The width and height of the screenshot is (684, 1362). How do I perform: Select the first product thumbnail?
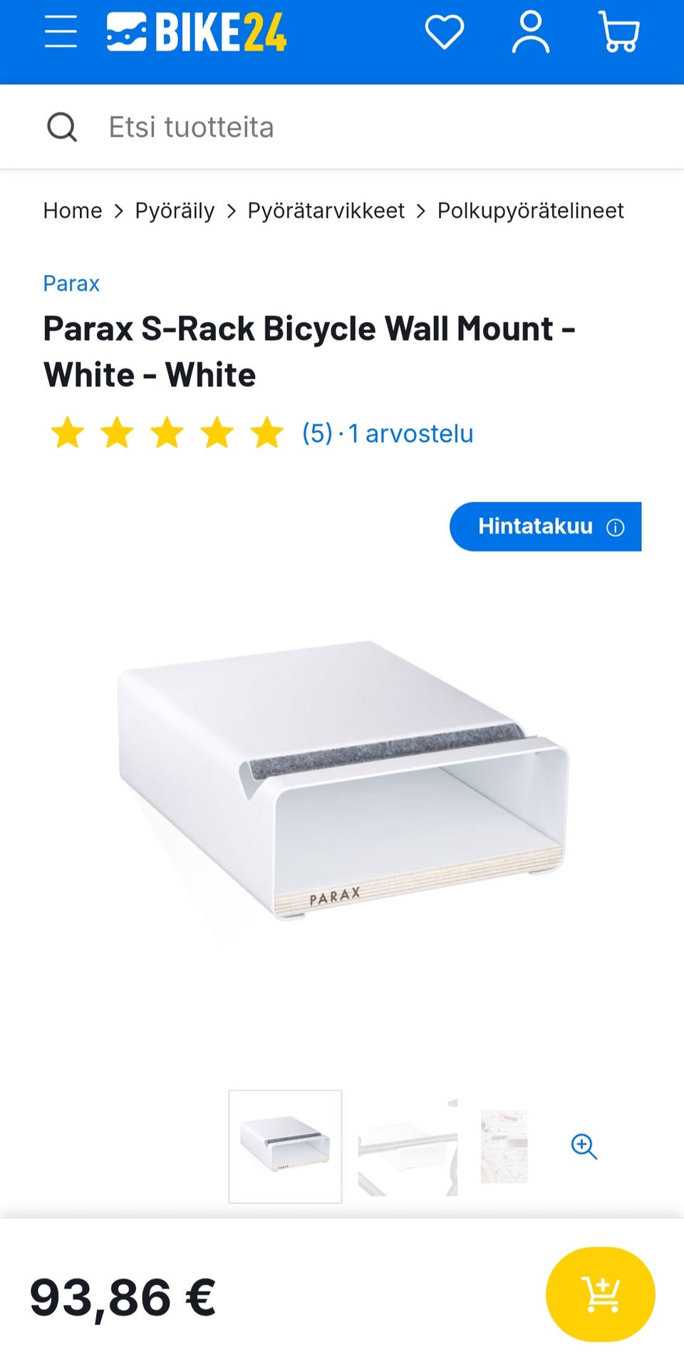pos(285,1147)
